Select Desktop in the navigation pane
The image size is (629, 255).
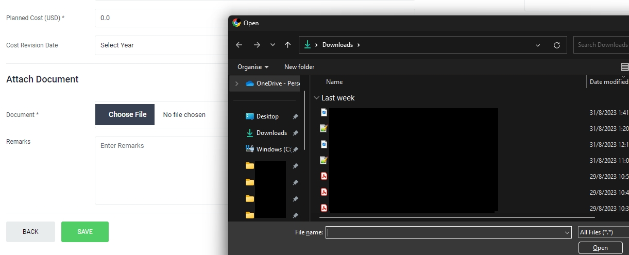[x=267, y=116]
